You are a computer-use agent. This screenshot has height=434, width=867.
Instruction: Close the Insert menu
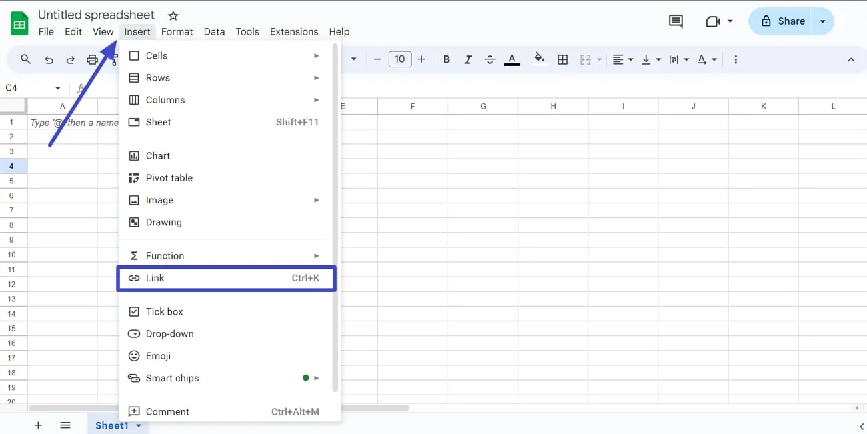point(137,31)
